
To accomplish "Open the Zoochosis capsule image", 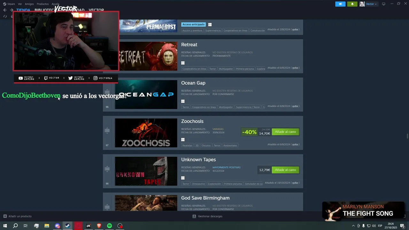I will [x=146, y=133].
